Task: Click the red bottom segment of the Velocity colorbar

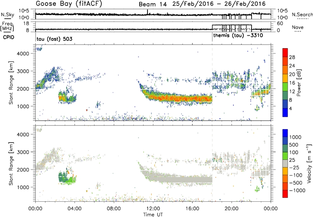Action: 285,194
